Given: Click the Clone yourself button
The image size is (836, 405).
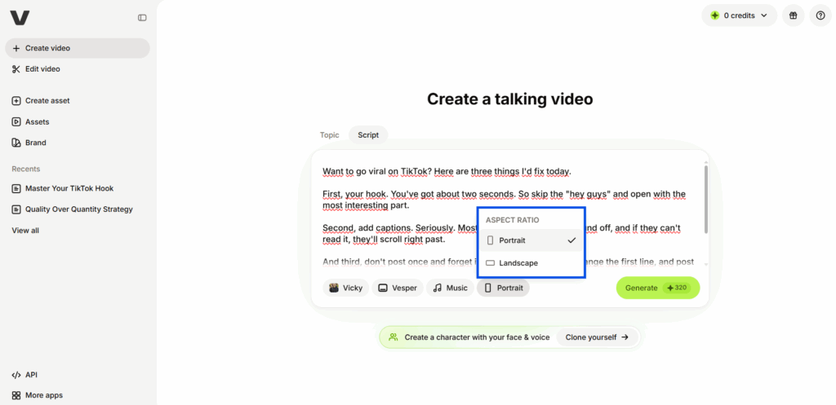Looking at the screenshot, I should click(x=597, y=337).
